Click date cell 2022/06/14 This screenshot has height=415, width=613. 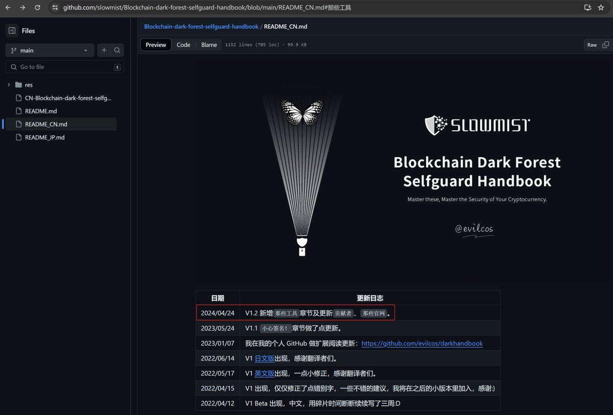click(218, 358)
